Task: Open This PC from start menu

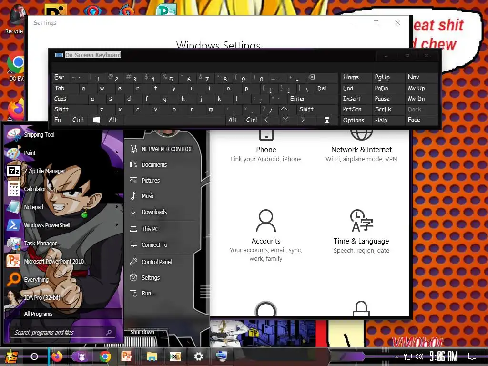Action: tap(161, 229)
